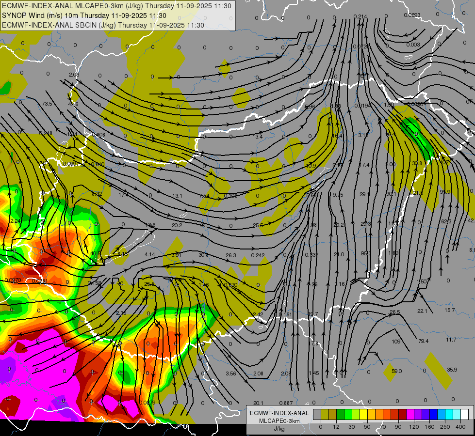Click the gray legend swatch below 0
The height and width of the screenshot is (436, 475).
[x=317, y=414]
